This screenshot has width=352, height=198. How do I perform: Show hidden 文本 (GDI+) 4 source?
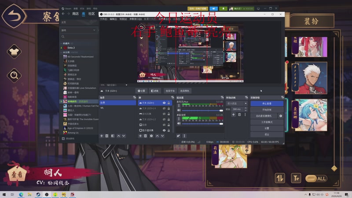pos(164,108)
